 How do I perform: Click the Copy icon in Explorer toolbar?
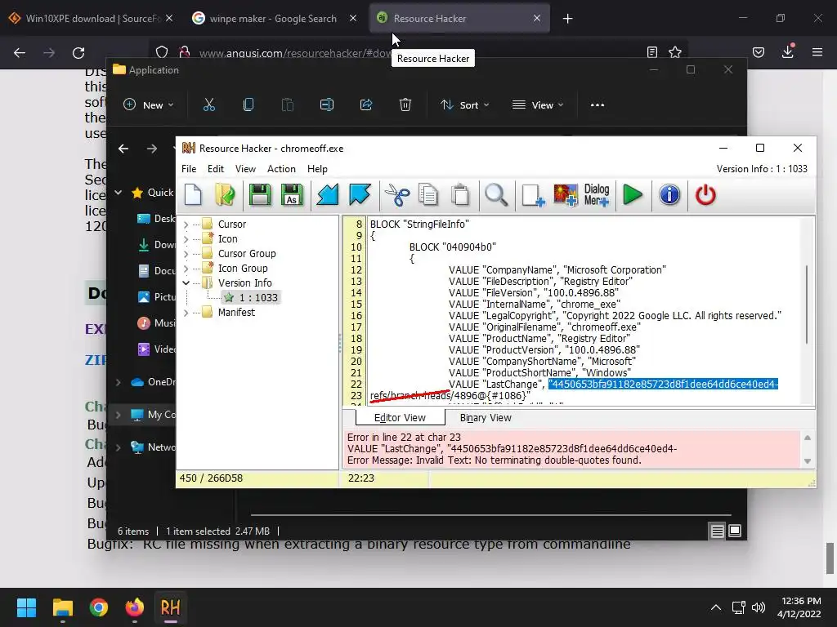tap(248, 105)
